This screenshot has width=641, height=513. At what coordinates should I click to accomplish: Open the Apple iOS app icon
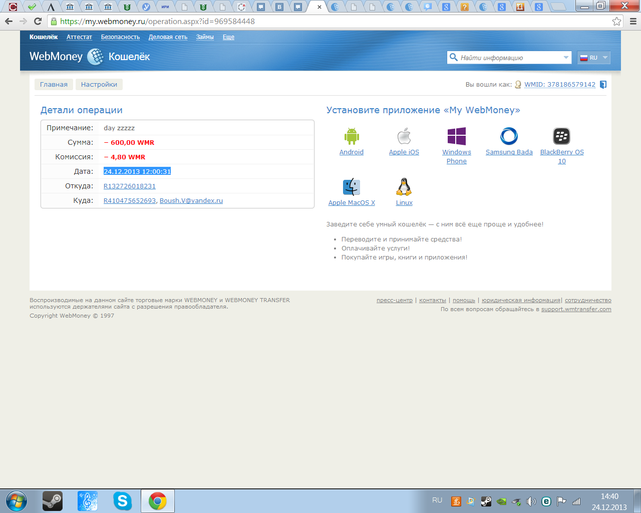point(404,136)
